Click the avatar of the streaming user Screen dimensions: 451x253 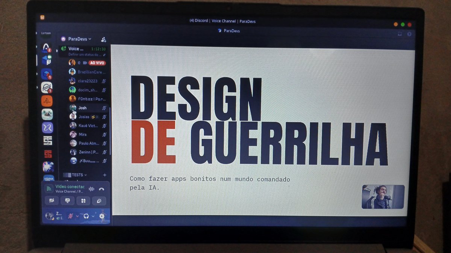(x=72, y=63)
